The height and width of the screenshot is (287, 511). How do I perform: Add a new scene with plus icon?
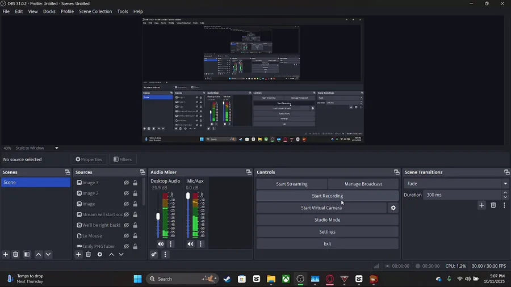click(6, 255)
